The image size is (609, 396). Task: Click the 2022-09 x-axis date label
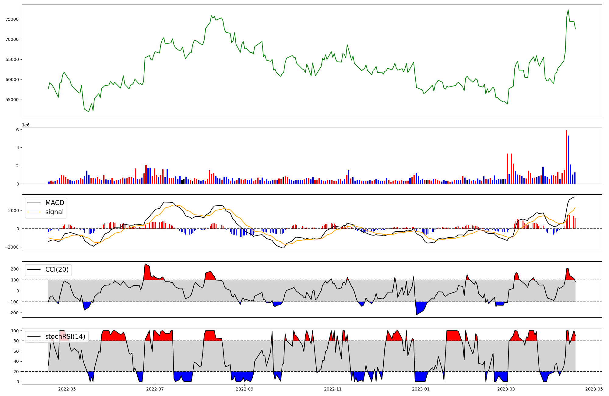[245, 389]
